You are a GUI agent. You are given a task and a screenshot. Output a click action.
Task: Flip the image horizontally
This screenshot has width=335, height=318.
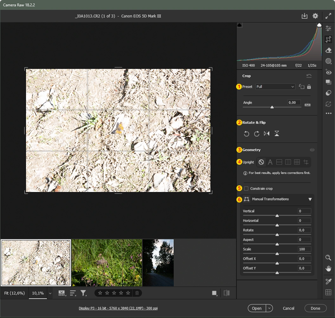(x=267, y=134)
